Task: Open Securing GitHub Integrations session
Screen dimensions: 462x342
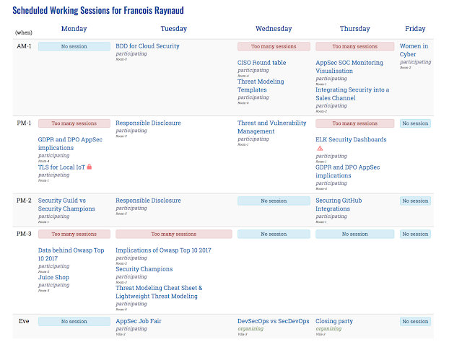Action: pyautogui.click(x=339, y=204)
